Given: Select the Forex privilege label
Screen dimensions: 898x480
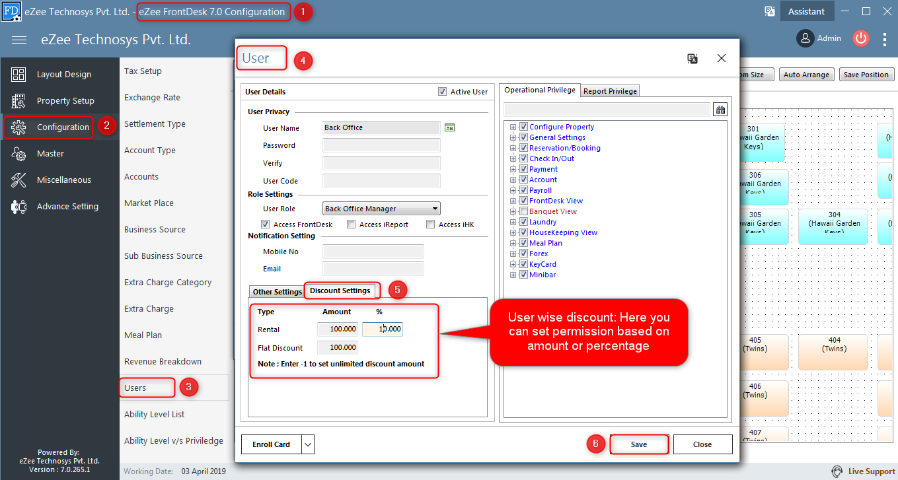Looking at the screenshot, I should click(x=539, y=254).
